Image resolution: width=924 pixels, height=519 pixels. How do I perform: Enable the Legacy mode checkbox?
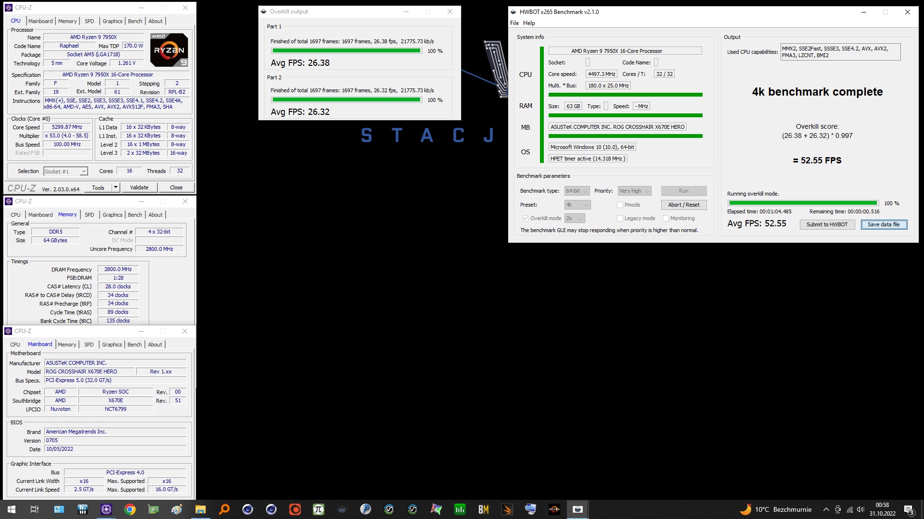(620, 218)
